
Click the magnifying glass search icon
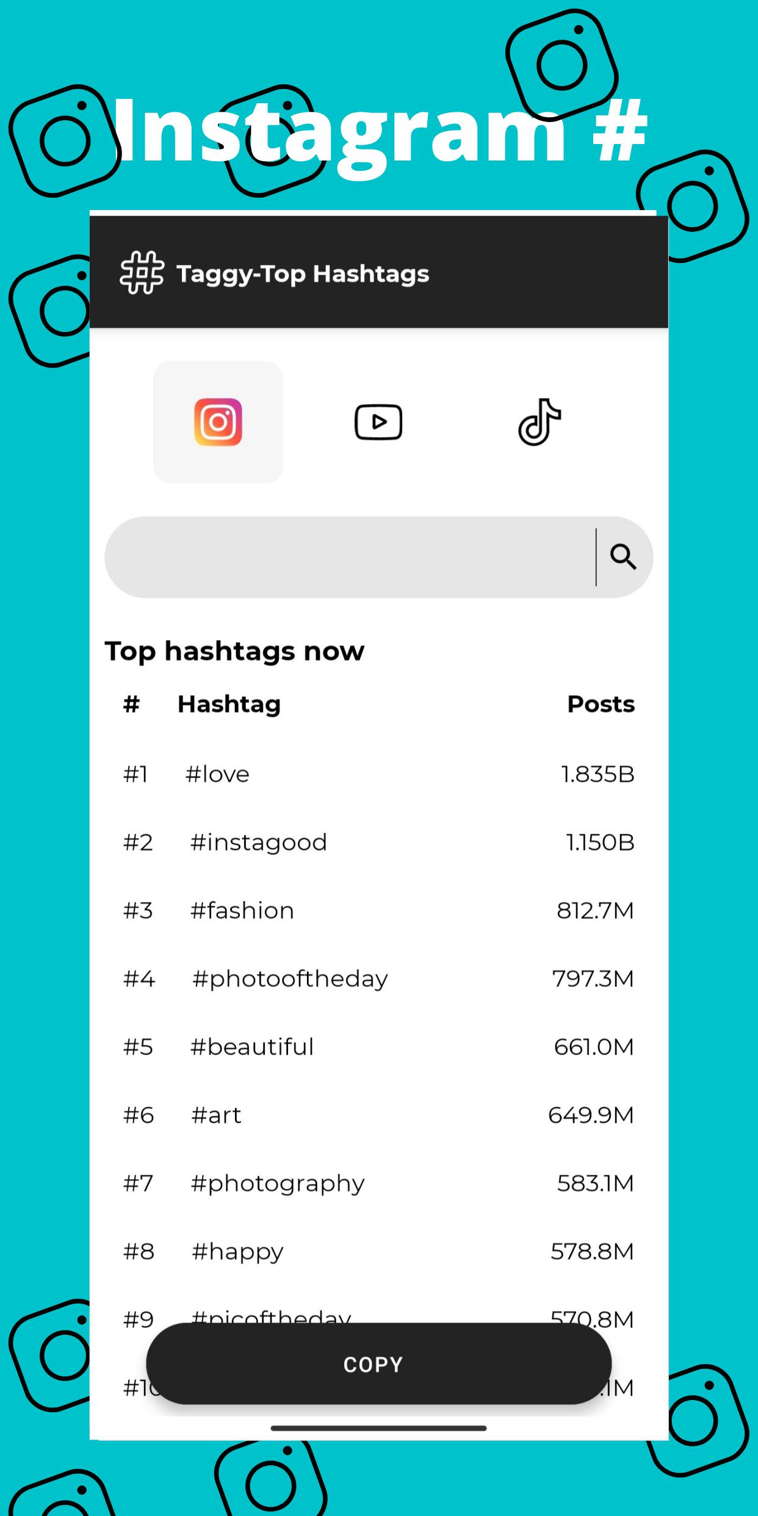pos(623,557)
